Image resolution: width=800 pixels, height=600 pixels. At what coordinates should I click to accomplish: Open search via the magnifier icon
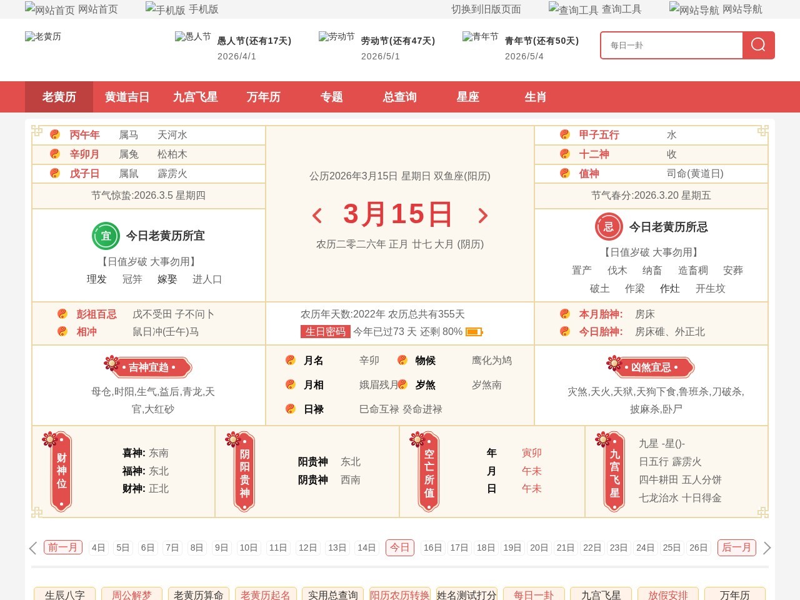758,45
